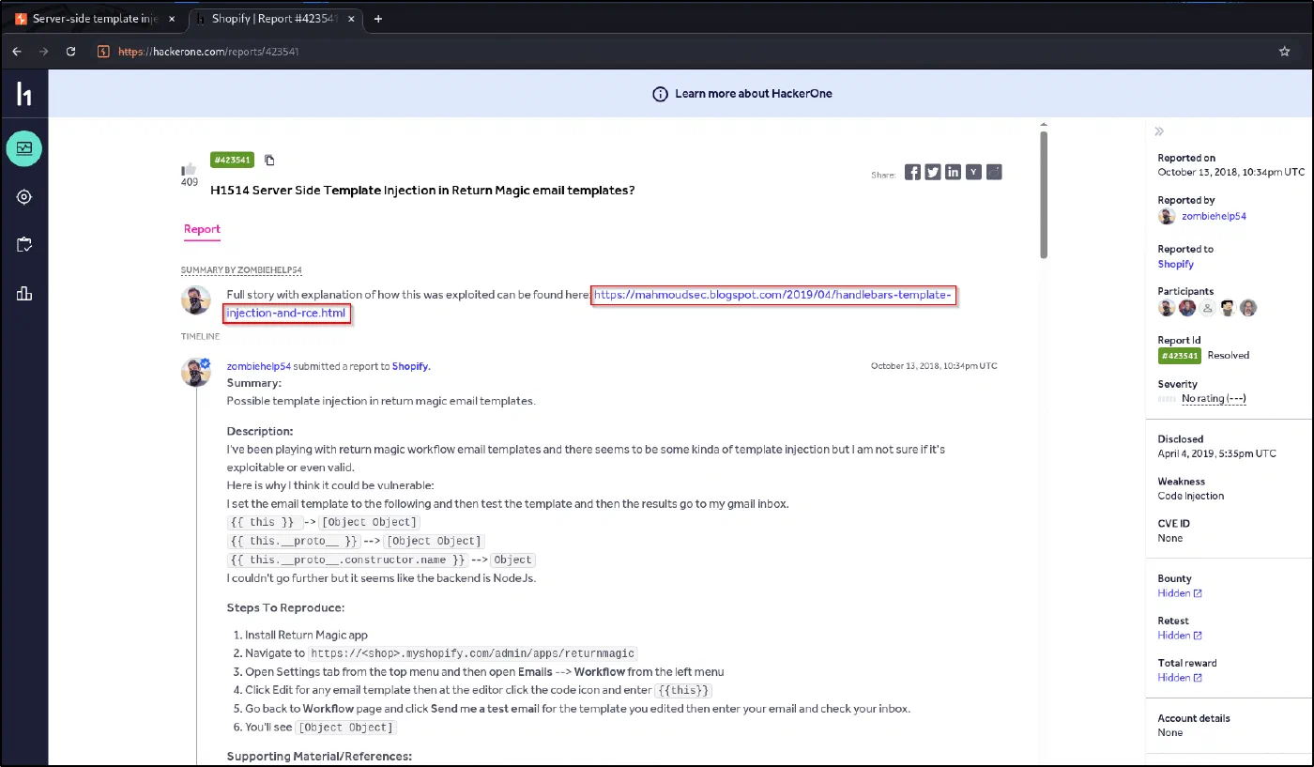Click the Hidden link under Total reward

point(1180,678)
